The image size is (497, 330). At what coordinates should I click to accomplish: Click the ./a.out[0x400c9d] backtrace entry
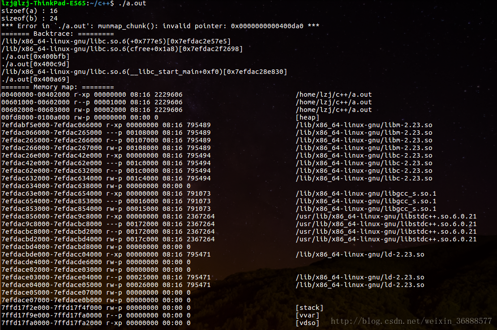click(x=35, y=64)
